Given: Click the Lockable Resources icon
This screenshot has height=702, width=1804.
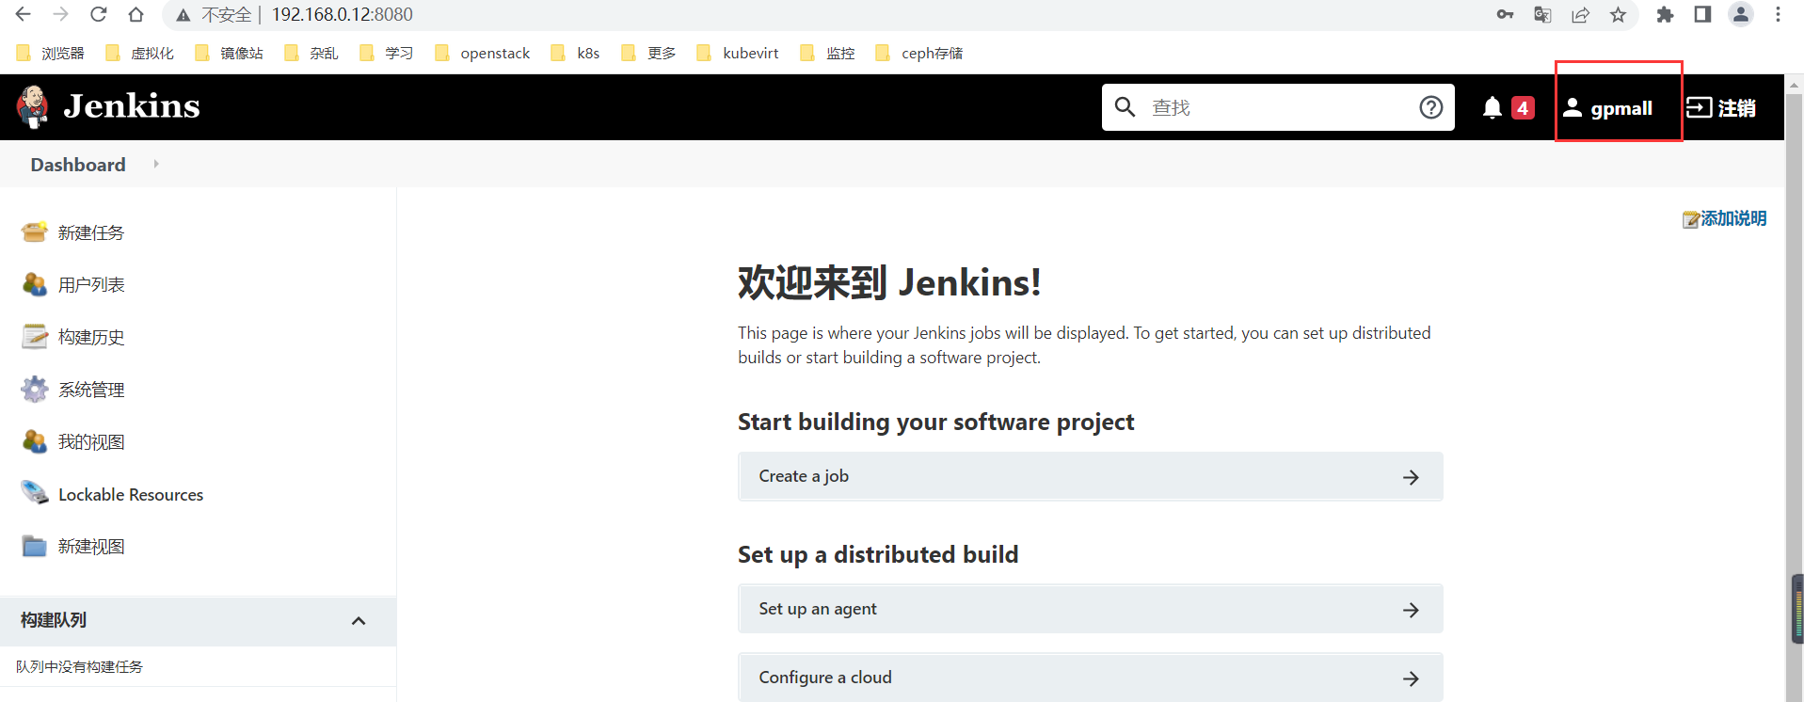Looking at the screenshot, I should (x=35, y=493).
